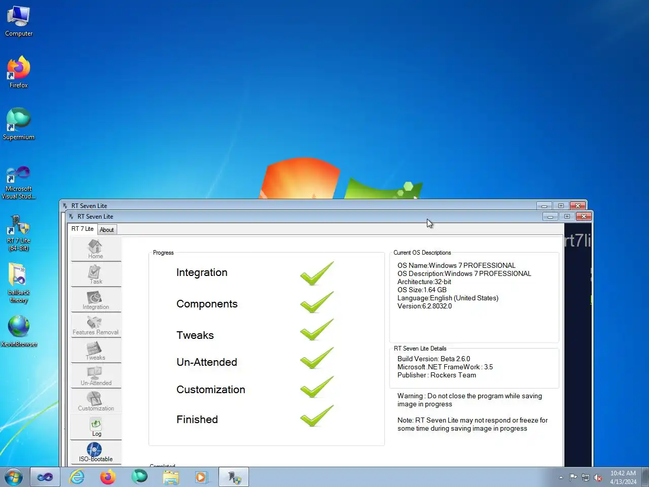The image size is (649, 487).
Task: Launch Supermium from the taskbar
Action: (x=139, y=477)
